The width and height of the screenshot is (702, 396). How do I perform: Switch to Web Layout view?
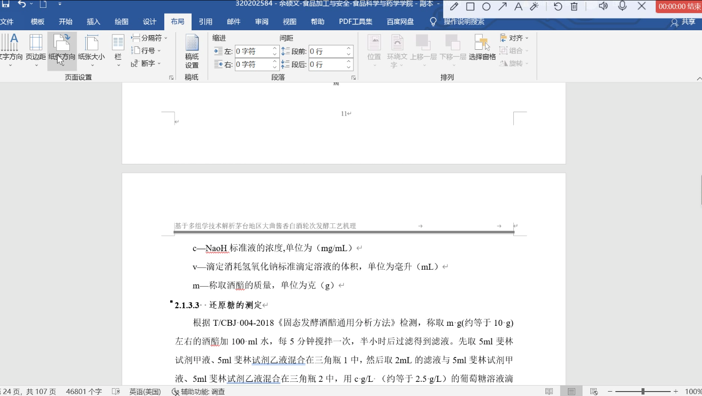594,391
